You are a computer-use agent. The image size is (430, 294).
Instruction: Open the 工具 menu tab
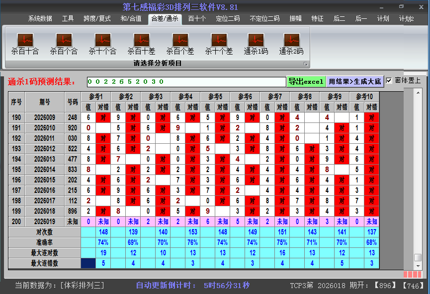(68, 19)
